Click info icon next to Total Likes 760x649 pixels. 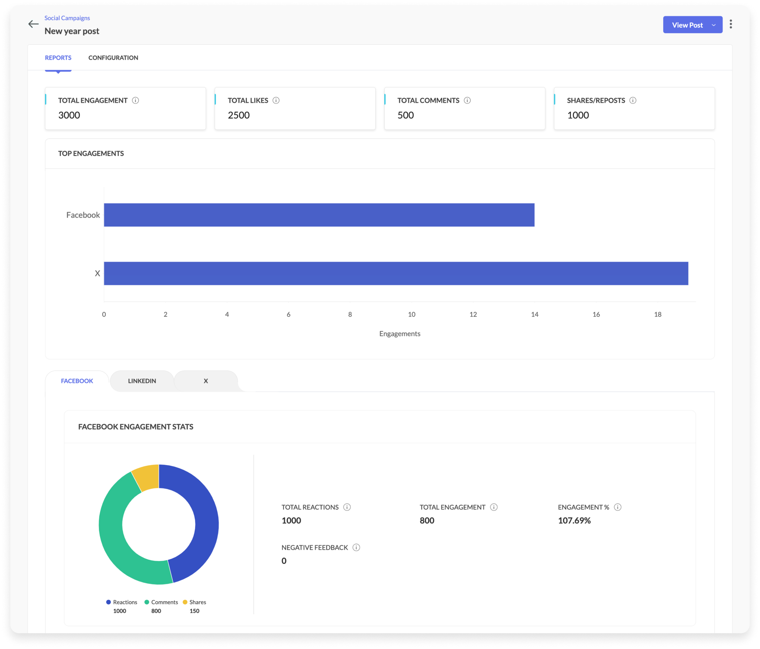(x=276, y=101)
